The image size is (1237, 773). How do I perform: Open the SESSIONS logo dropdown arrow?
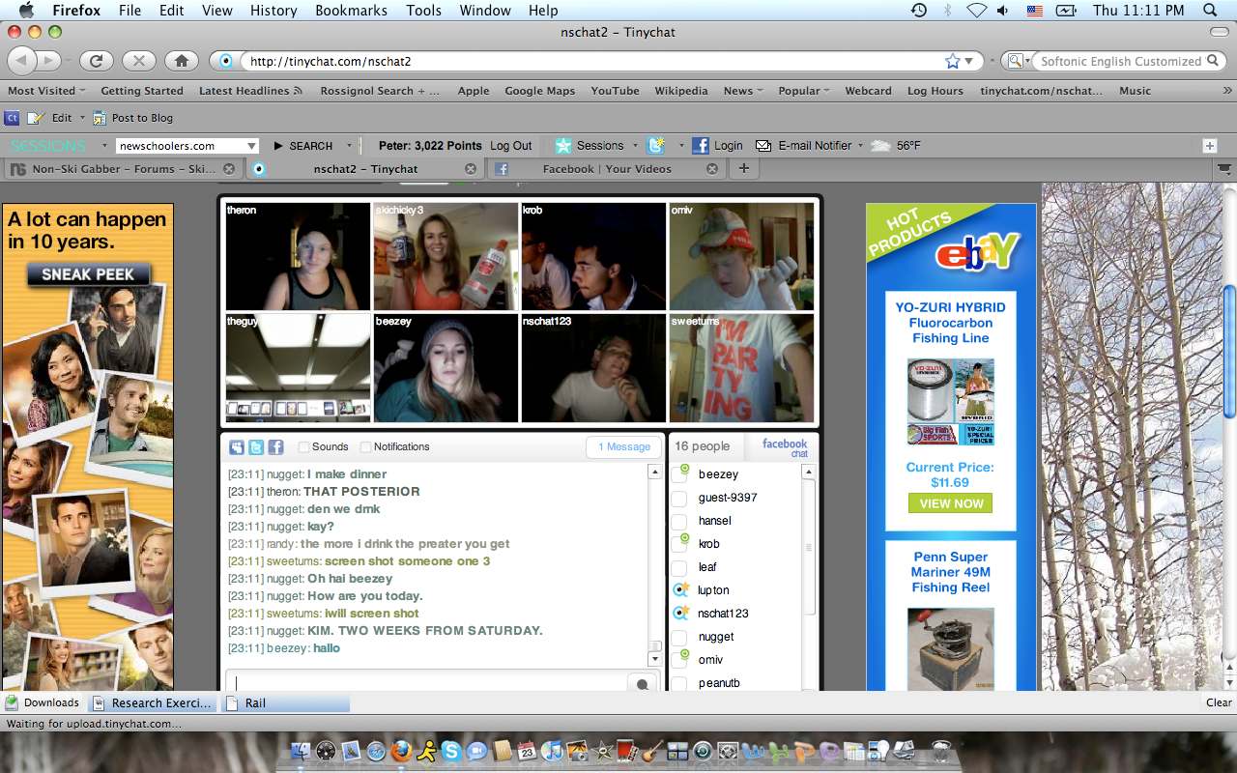104,146
